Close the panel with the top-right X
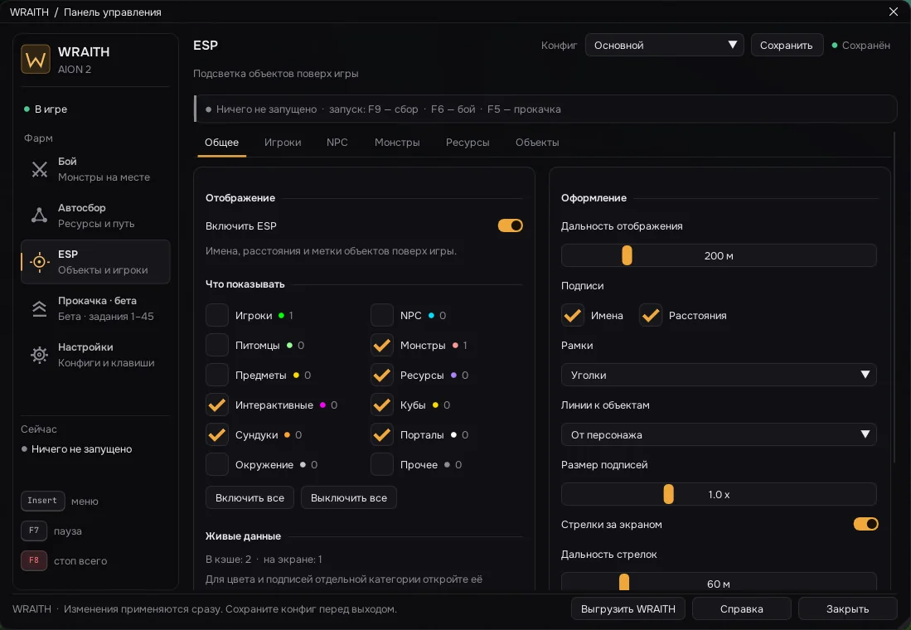This screenshot has width=911, height=630. (894, 12)
